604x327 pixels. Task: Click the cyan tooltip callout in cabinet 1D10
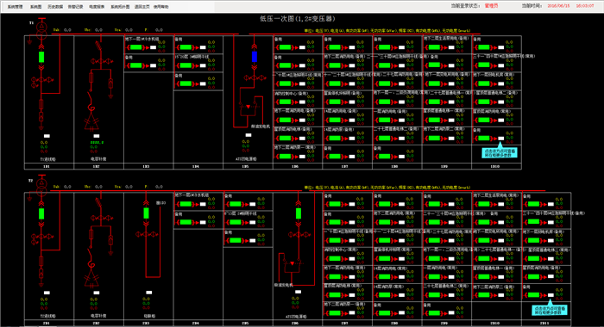point(500,151)
